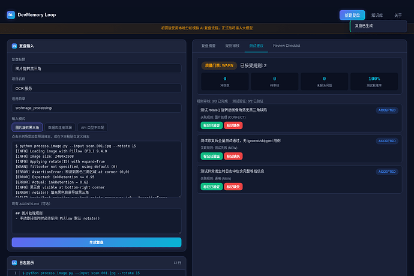Click the 日志显示 panel heading
Viewport: 414px width, 276px height.
tap(26, 263)
